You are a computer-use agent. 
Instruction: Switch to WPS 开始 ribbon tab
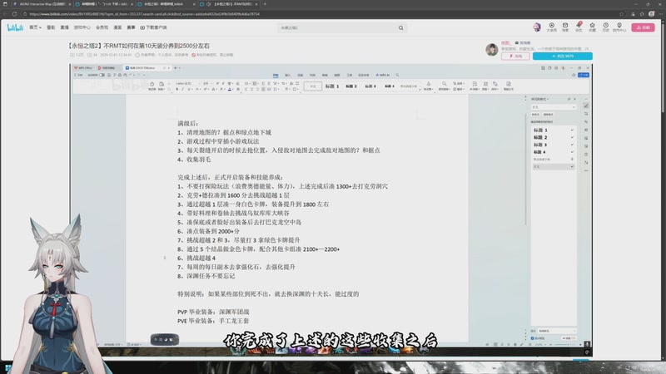pos(276,75)
